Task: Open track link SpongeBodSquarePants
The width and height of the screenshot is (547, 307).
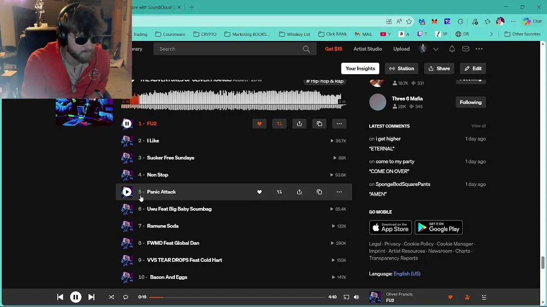Action: click(403, 184)
